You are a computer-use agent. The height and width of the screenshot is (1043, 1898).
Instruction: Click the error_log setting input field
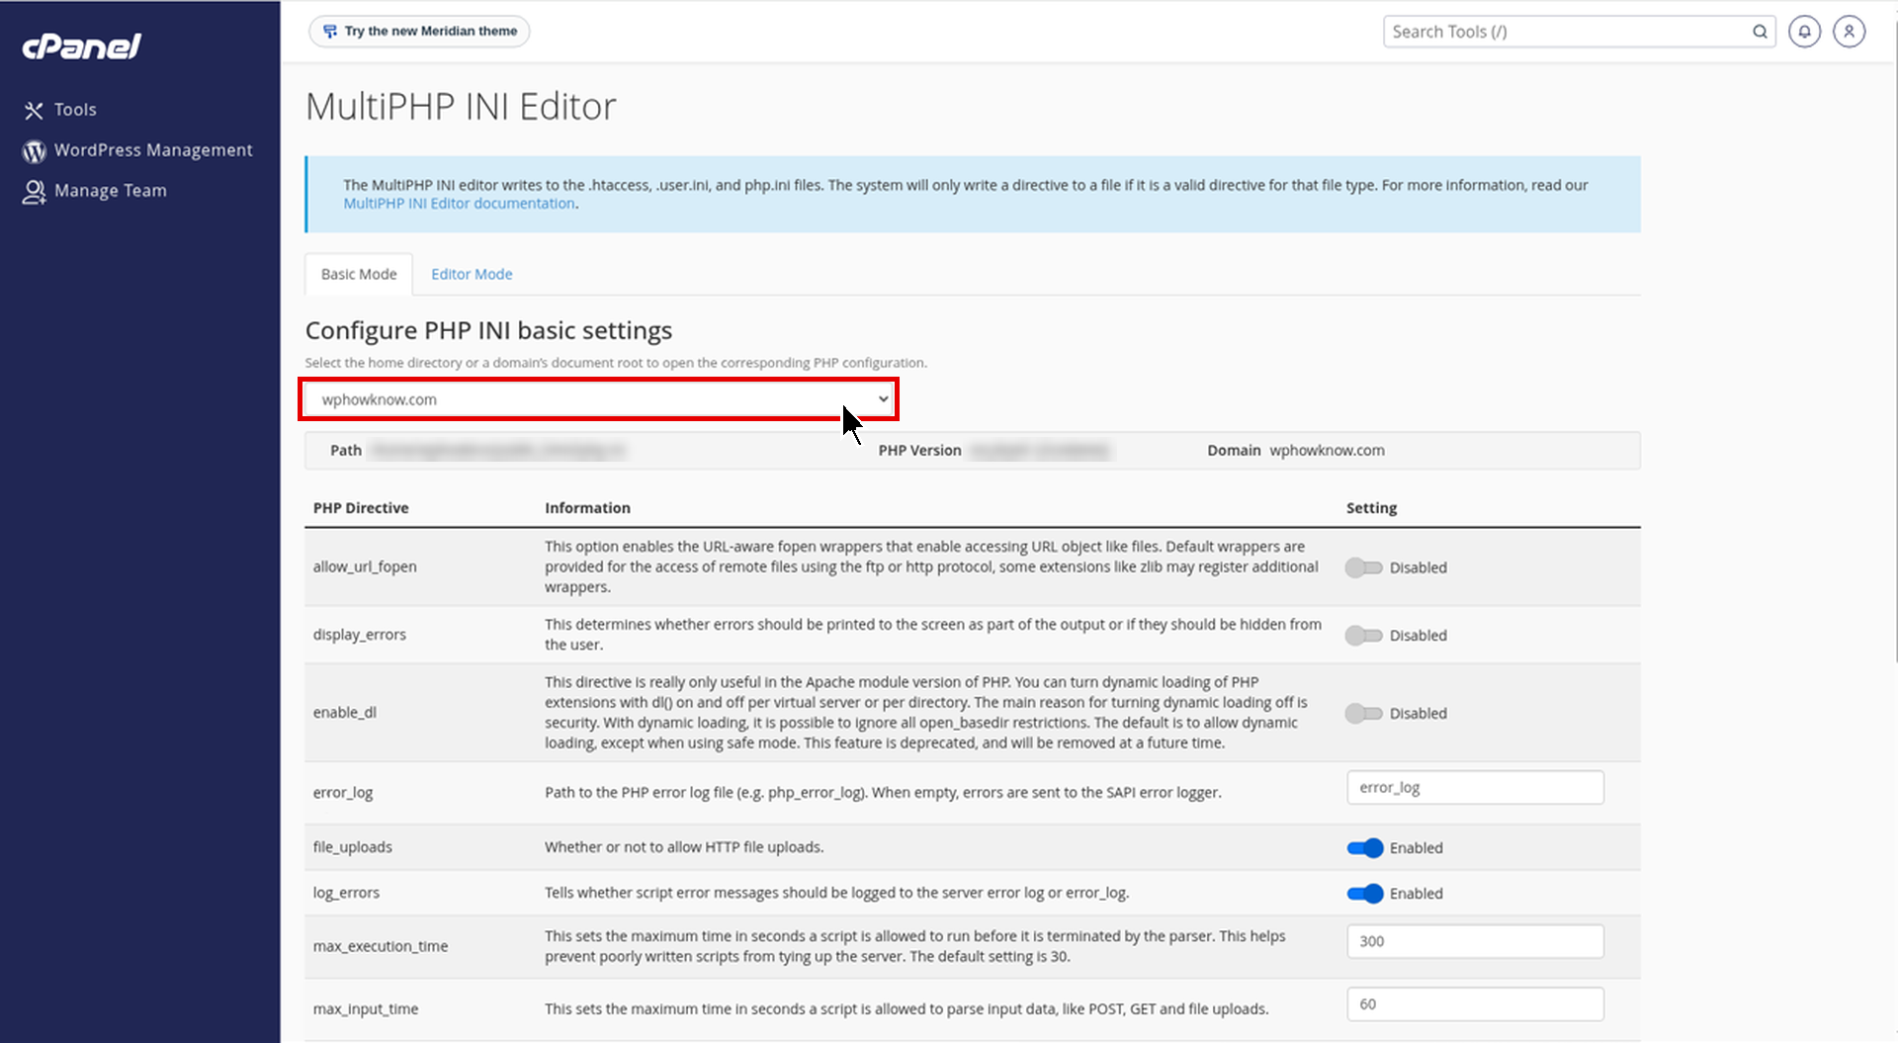pos(1475,788)
